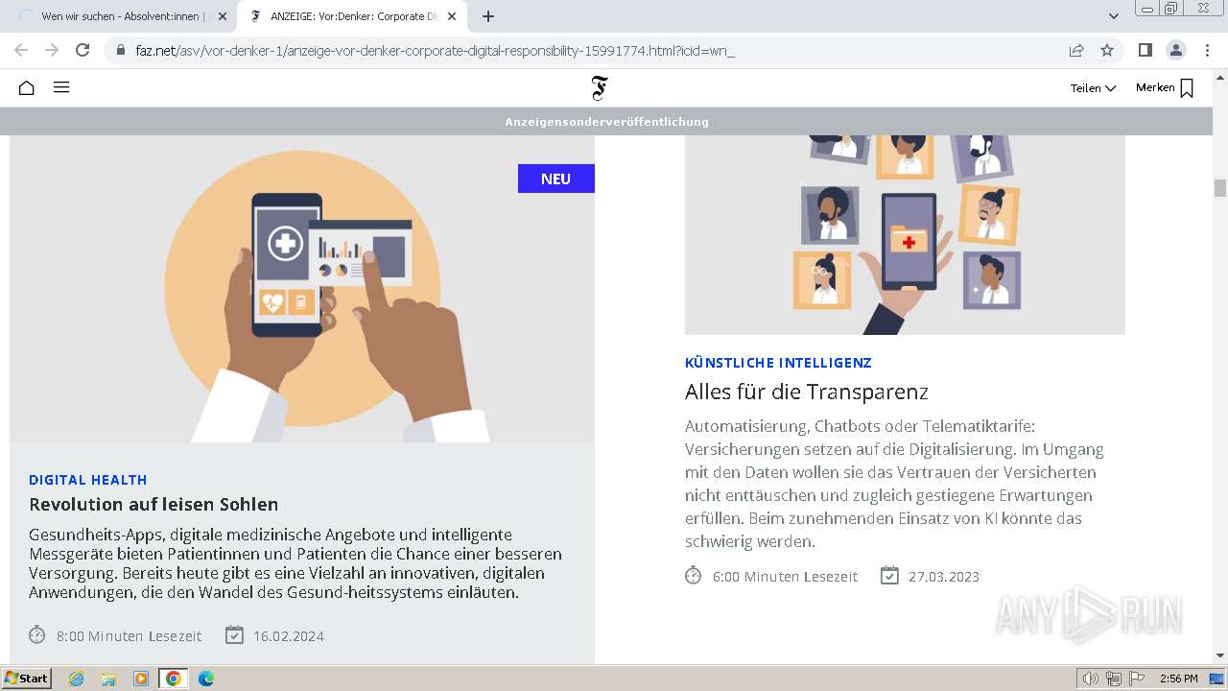Close the ANZEIGE Vor:Denker tab
This screenshot has width=1228, height=691.
(452, 16)
